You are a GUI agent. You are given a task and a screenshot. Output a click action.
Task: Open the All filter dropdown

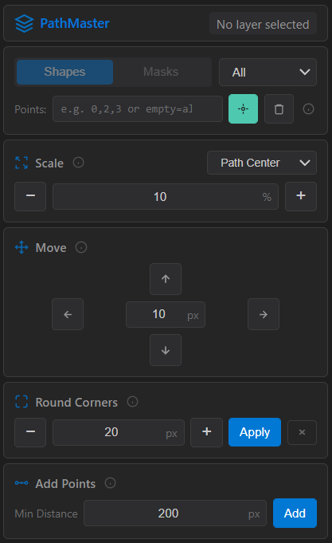pyautogui.click(x=268, y=72)
